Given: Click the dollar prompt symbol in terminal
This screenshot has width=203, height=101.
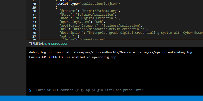Looking at the screenshot, I should (x=30, y=90).
